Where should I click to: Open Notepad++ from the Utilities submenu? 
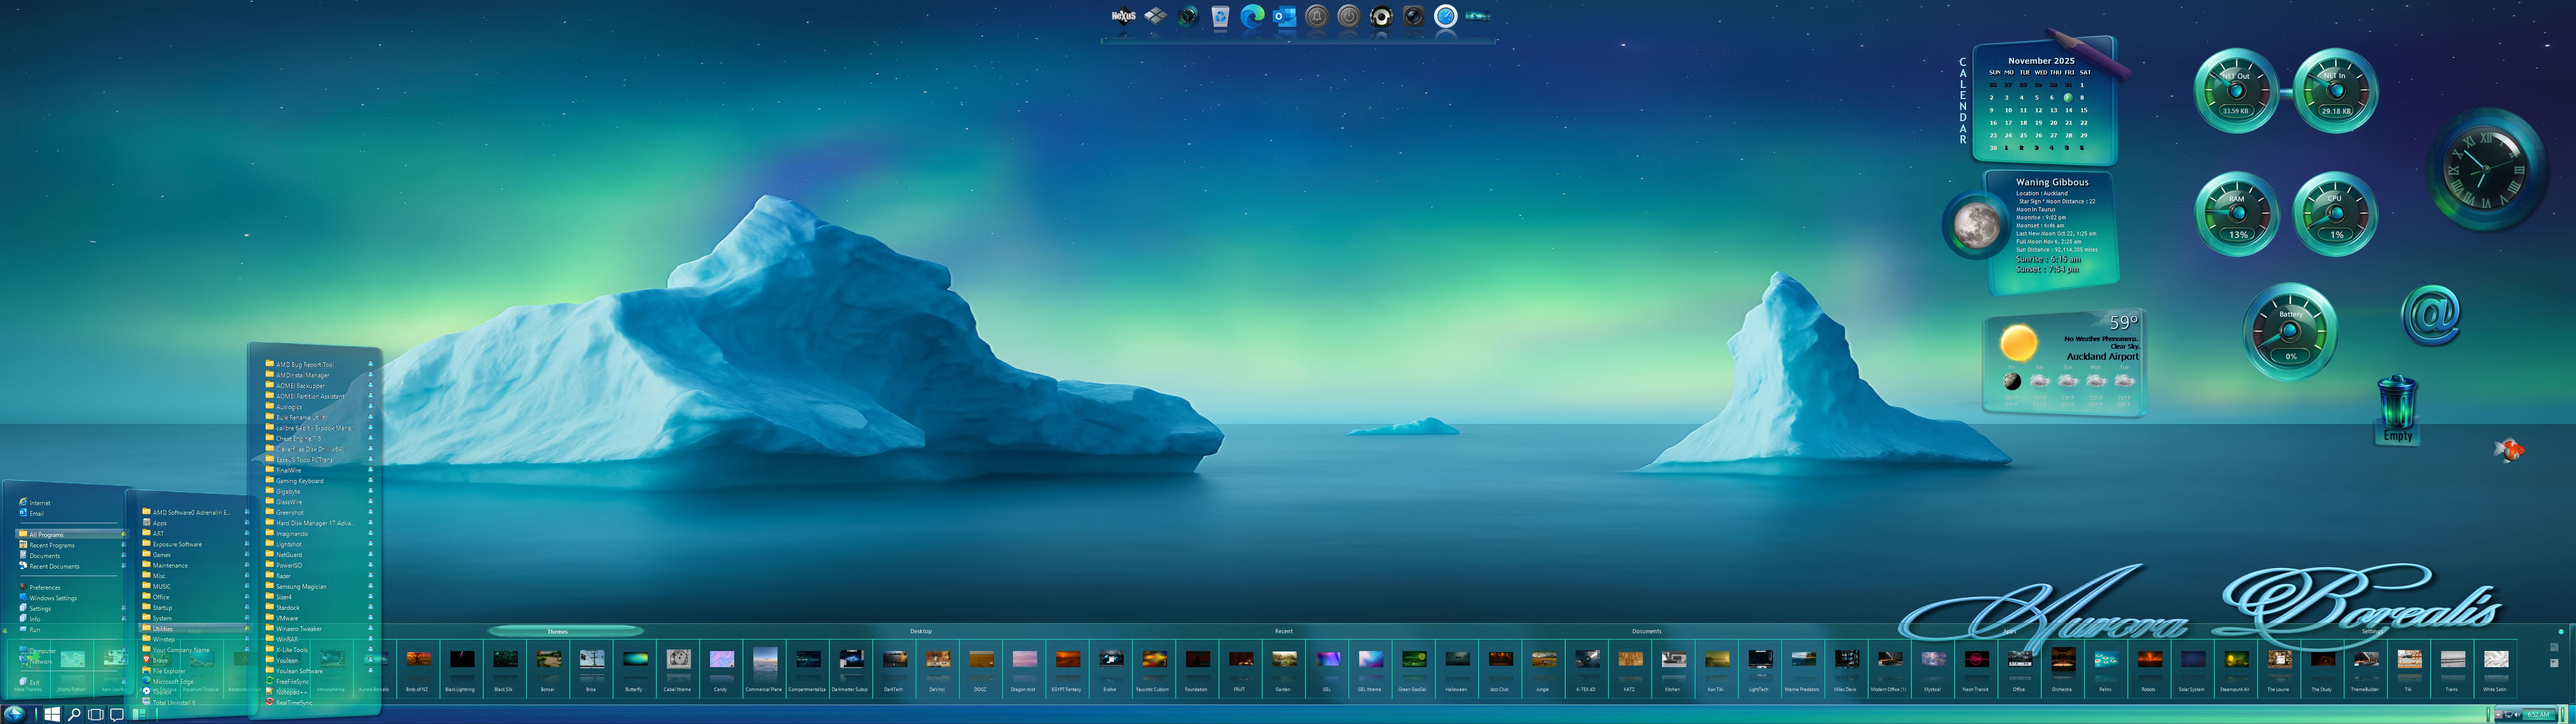point(290,692)
